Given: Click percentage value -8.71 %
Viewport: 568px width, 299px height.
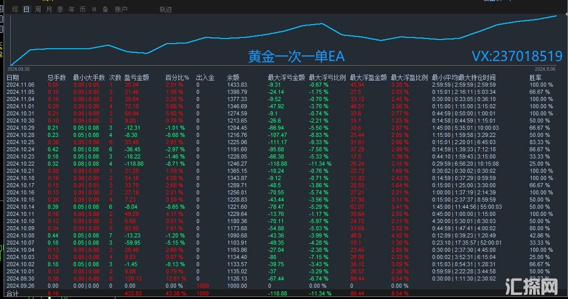Looking at the screenshot, I should pyautogui.click(x=175, y=164).
